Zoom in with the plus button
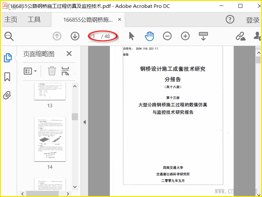 pyautogui.click(x=185, y=36)
